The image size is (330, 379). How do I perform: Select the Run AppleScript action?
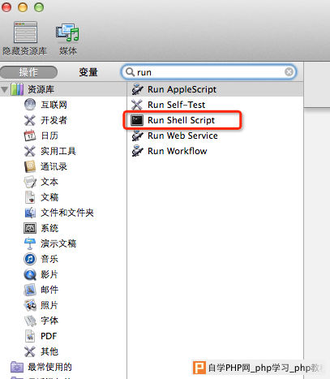(x=215, y=89)
